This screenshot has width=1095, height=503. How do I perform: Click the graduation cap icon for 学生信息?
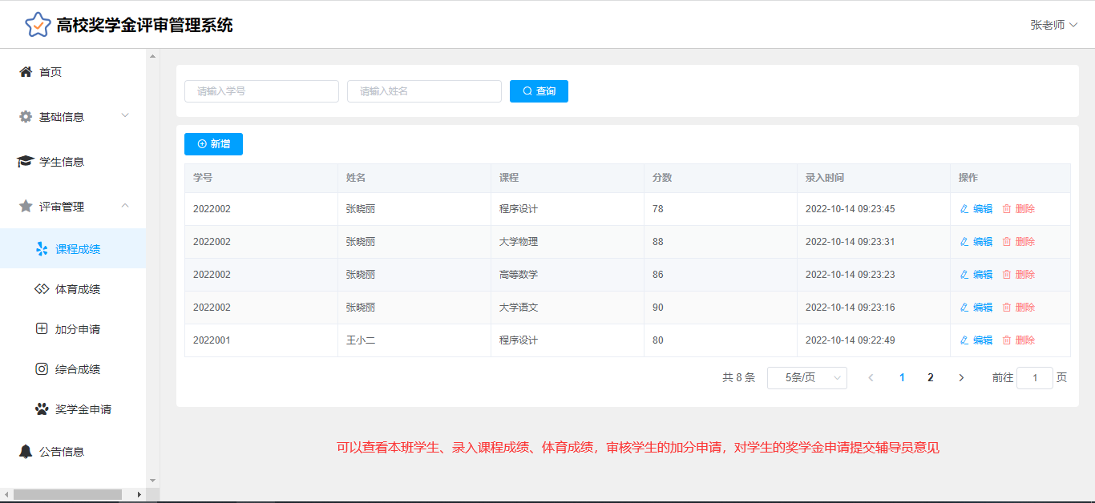pos(26,162)
